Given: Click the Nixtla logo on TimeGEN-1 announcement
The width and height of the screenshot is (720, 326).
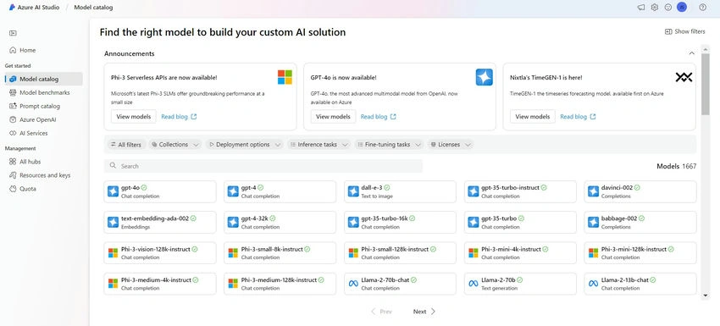Looking at the screenshot, I should (684, 77).
